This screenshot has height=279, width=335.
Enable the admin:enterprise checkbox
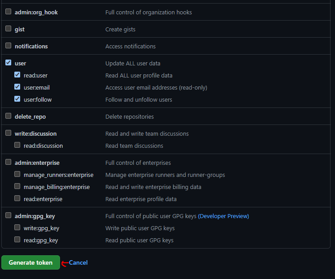pyautogui.click(x=9, y=162)
